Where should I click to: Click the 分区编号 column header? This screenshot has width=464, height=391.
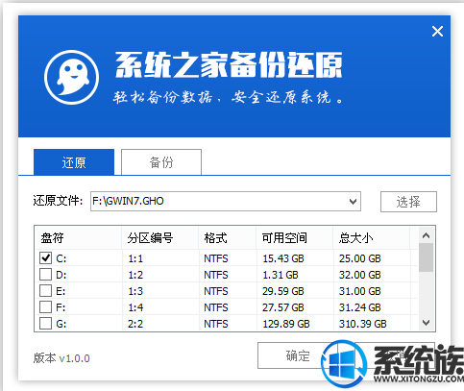point(160,238)
